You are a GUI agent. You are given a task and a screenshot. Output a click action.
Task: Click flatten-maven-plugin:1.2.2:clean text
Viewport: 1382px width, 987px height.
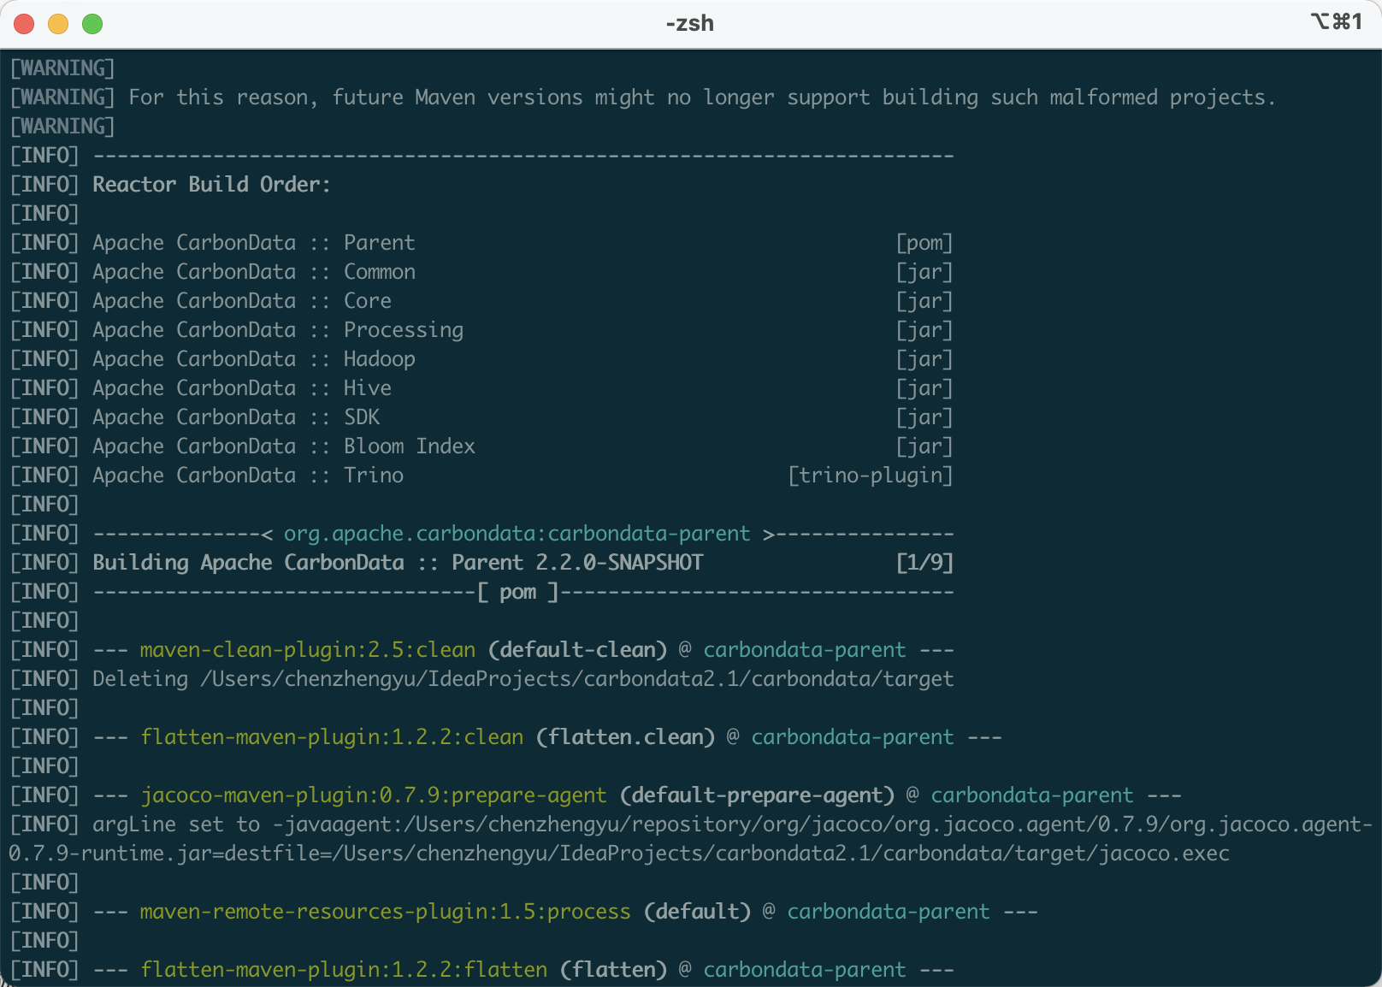pos(332,737)
